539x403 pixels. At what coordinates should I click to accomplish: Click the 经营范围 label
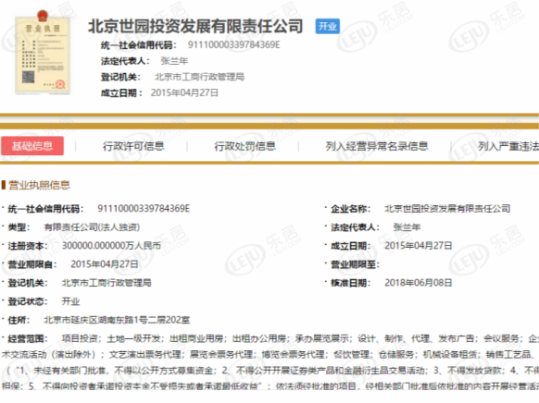point(28,339)
